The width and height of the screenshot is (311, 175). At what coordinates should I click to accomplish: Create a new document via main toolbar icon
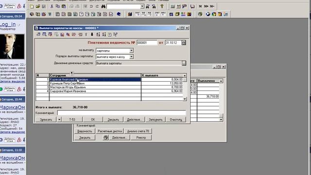[x=32, y=6]
